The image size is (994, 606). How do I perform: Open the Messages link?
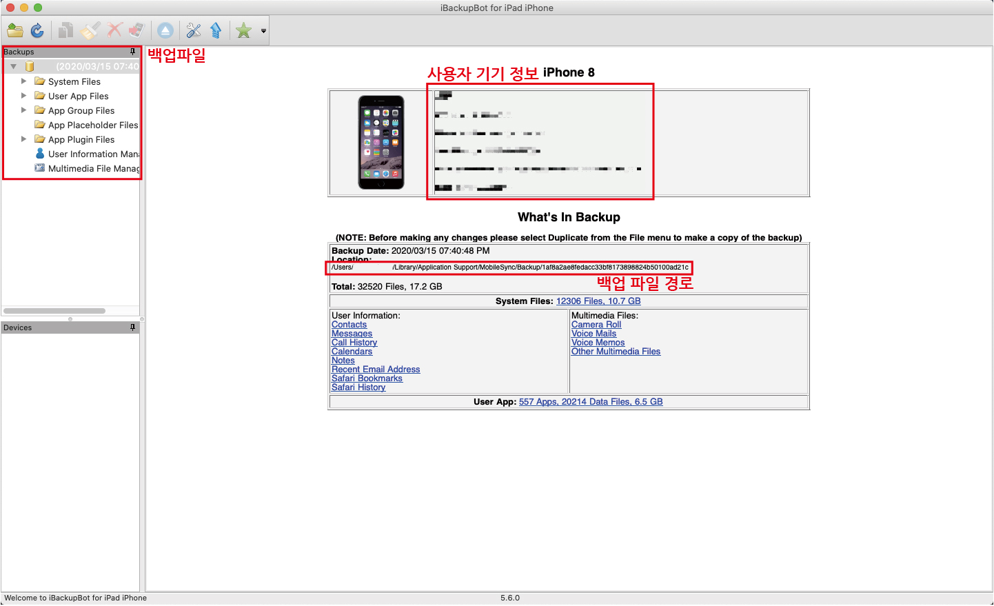[352, 334]
